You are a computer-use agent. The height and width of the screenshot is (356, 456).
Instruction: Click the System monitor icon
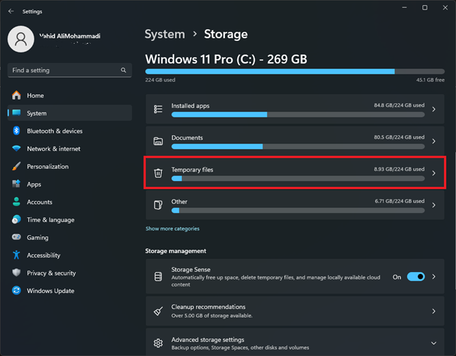[x=16, y=113]
